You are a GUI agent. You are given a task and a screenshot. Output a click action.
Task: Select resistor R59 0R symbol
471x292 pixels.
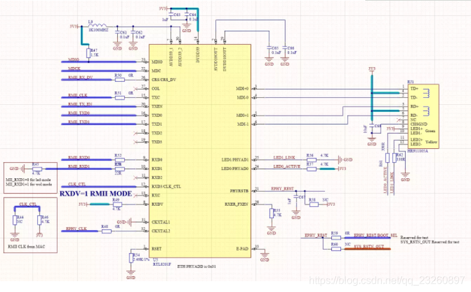tap(336, 238)
